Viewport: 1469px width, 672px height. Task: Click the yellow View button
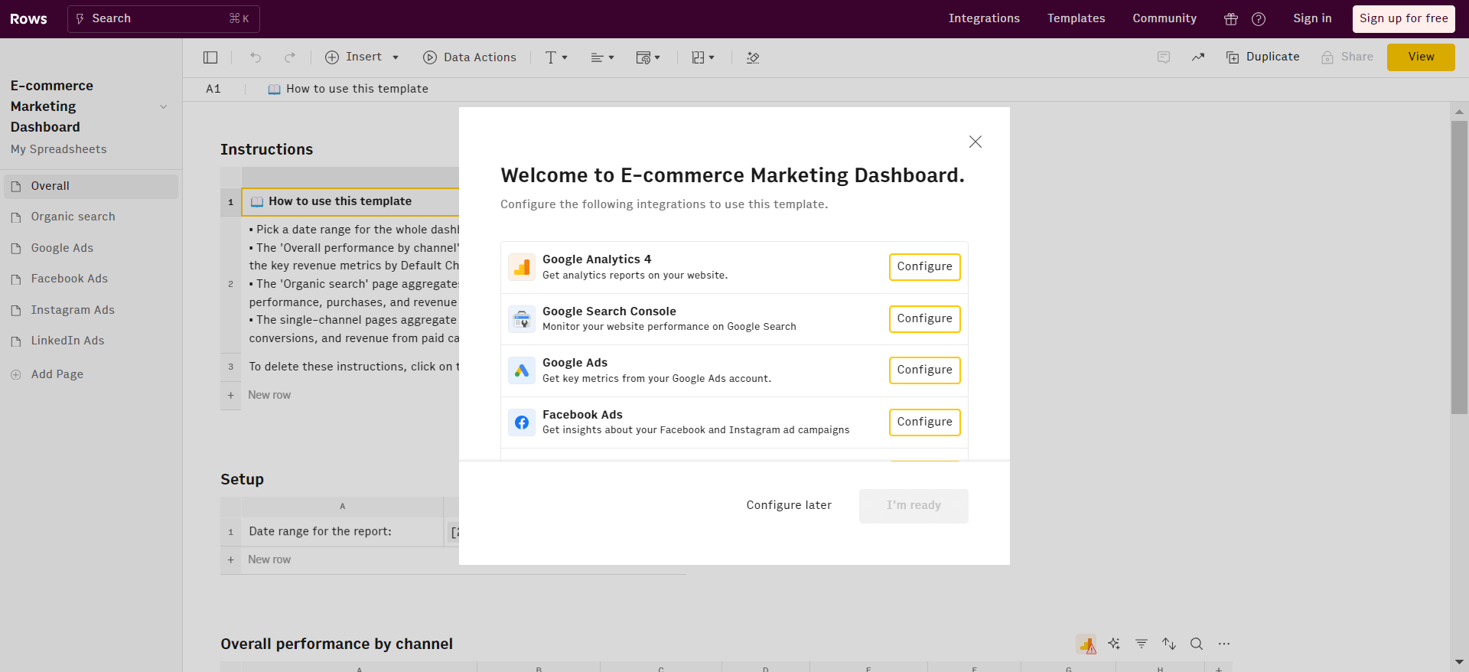(1421, 57)
